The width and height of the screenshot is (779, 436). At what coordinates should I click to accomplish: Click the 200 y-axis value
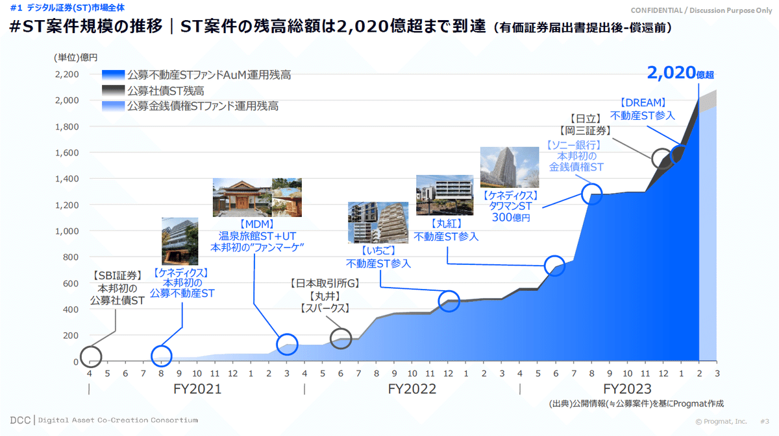click(71, 336)
